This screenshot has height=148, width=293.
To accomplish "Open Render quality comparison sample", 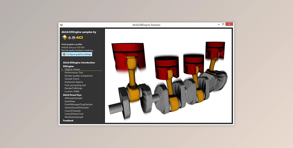I will (78, 76).
